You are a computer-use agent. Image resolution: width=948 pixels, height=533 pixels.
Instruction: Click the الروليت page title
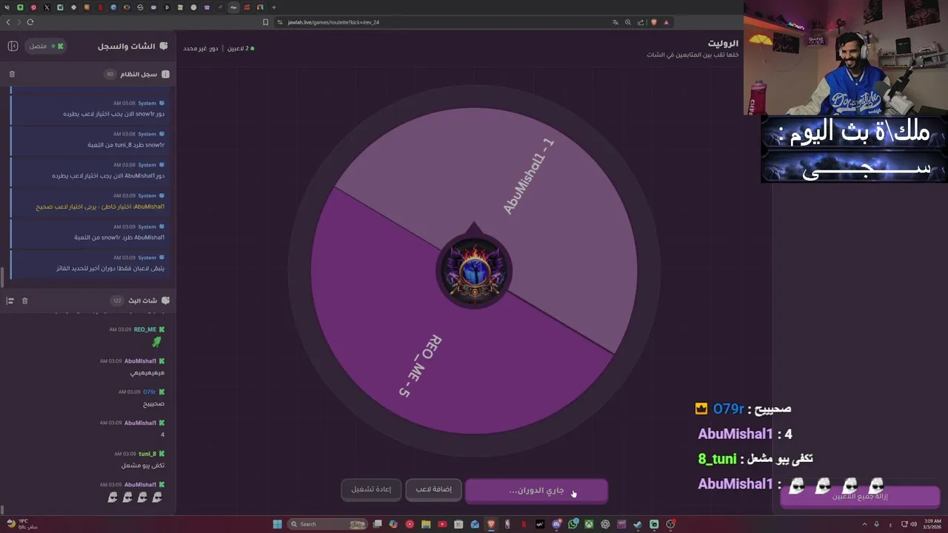click(x=723, y=44)
